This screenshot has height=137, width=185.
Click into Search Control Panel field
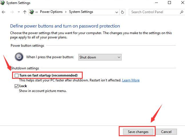coord(154,12)
